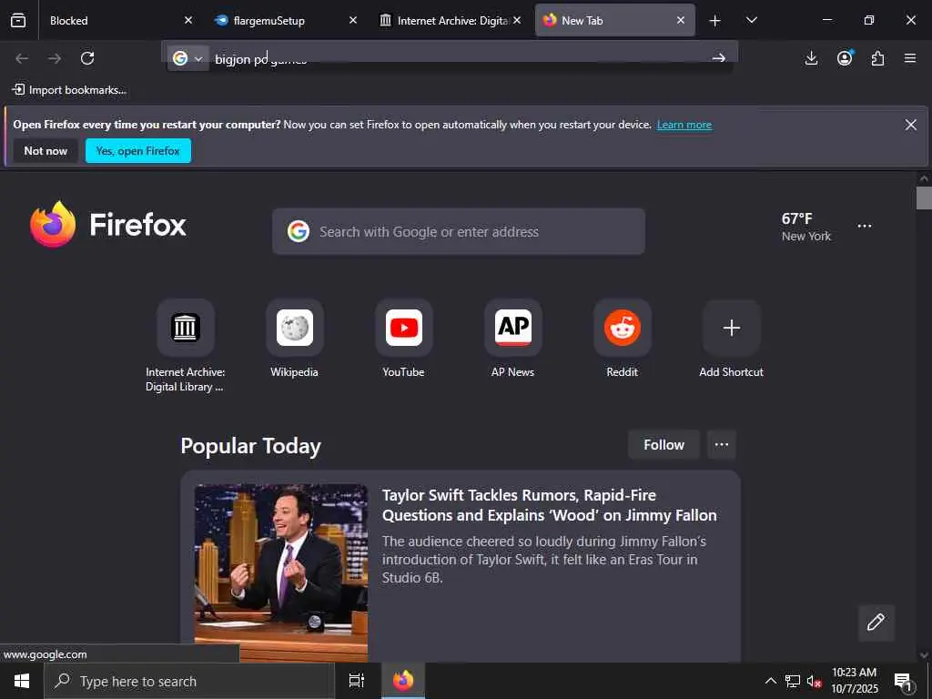Click Import bookmarks in the bookmarks bar
932x699 pixels.
69,90
